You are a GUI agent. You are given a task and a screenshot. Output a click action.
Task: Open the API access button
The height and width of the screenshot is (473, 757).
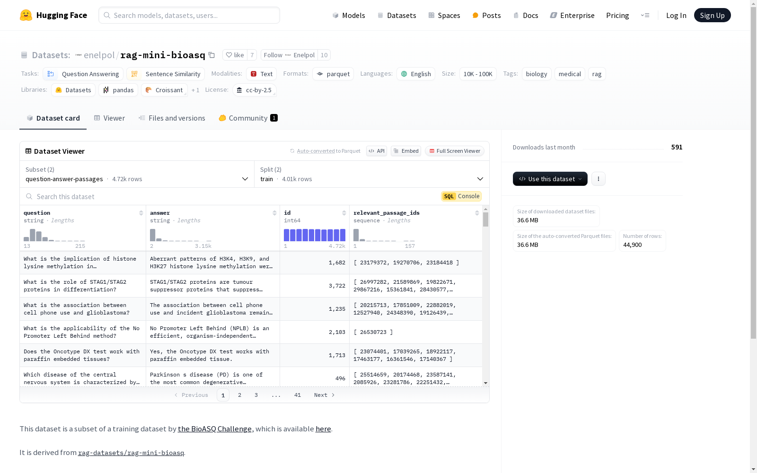tap(377, 151)
